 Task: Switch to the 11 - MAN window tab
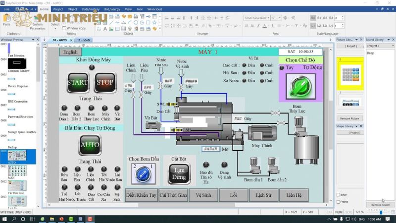(84, 40)
